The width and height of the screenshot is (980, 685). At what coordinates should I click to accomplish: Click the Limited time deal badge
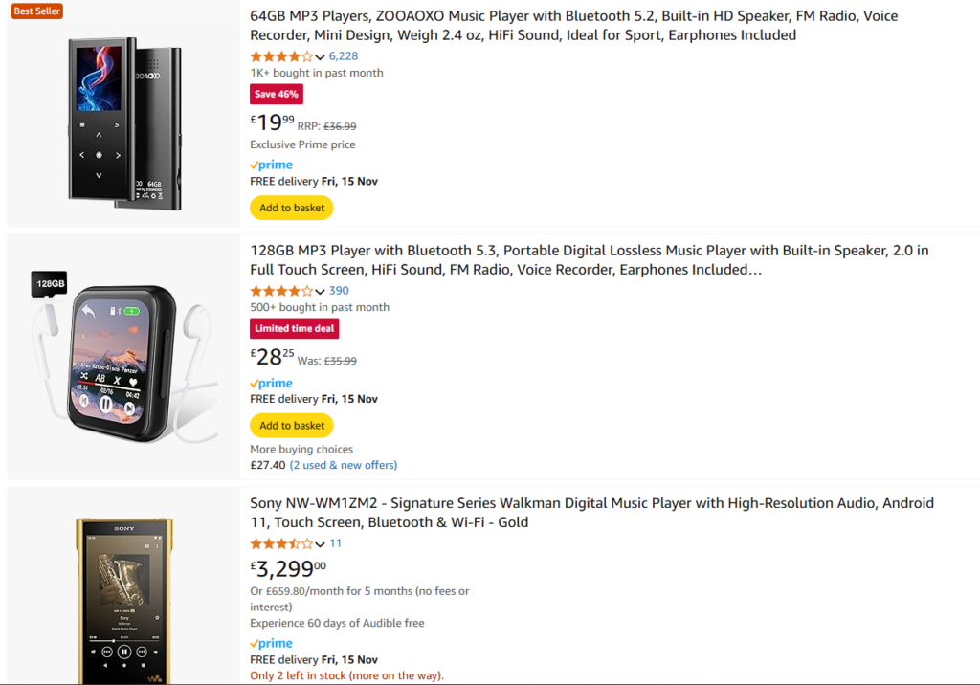(x=295, y=328)
